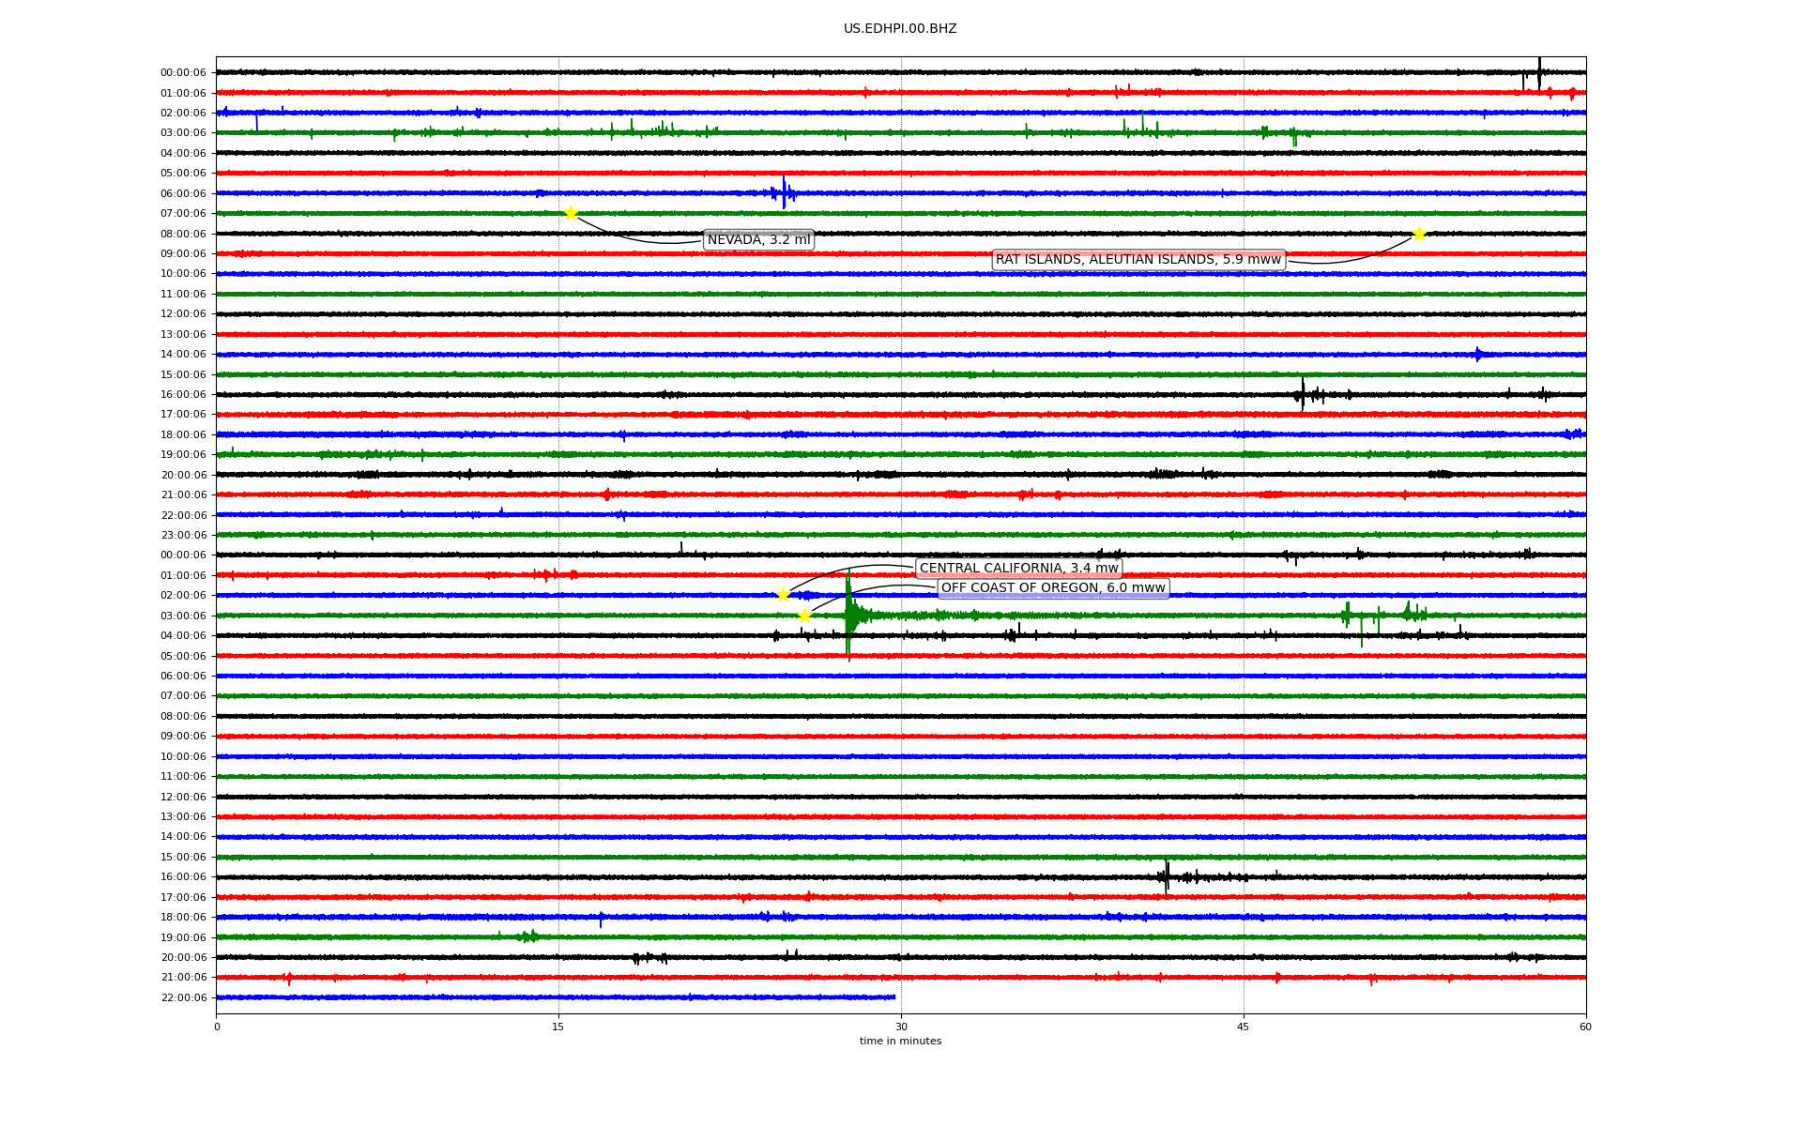Screen dimensions: 1802x1126
Task: Click the blue spike on first 06:00:06 trace
Action: pyautogui.click(x=784, y=192)
